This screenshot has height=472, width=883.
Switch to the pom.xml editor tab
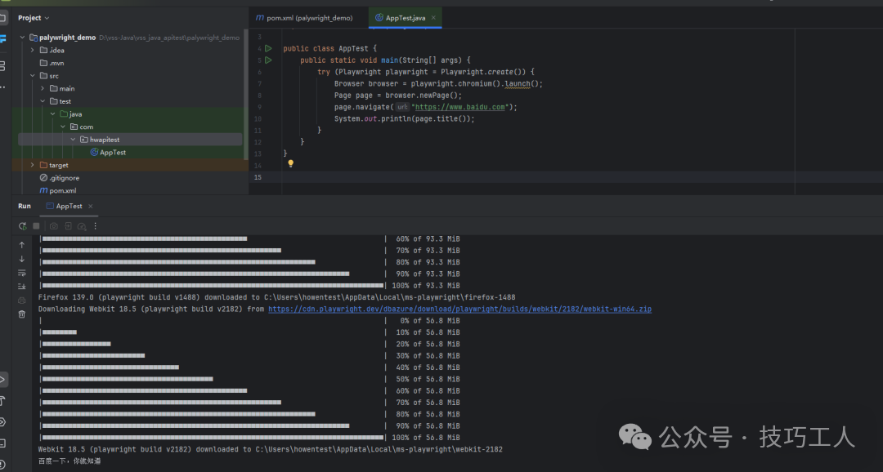pos(303,17)
